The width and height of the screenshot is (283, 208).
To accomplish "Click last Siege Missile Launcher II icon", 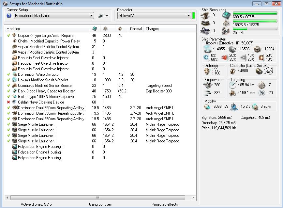I will [x=14, y=141].
